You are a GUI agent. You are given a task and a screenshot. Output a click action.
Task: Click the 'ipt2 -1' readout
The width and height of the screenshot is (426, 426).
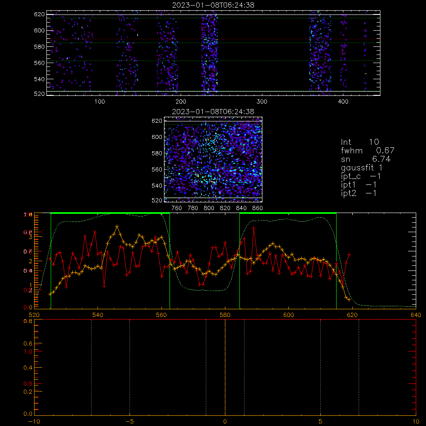pos(359,193)
